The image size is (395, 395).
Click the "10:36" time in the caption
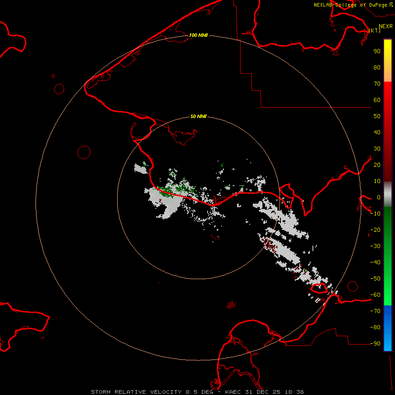tap(294, 392)
